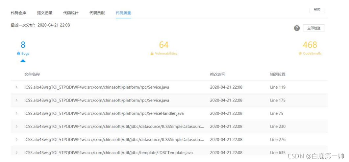Click the ICSSSimpleDatasource path at Line 276
Image resolution: width=349 pixels, height=162 pixels.
pyautogui.click(x=114, y=140)
